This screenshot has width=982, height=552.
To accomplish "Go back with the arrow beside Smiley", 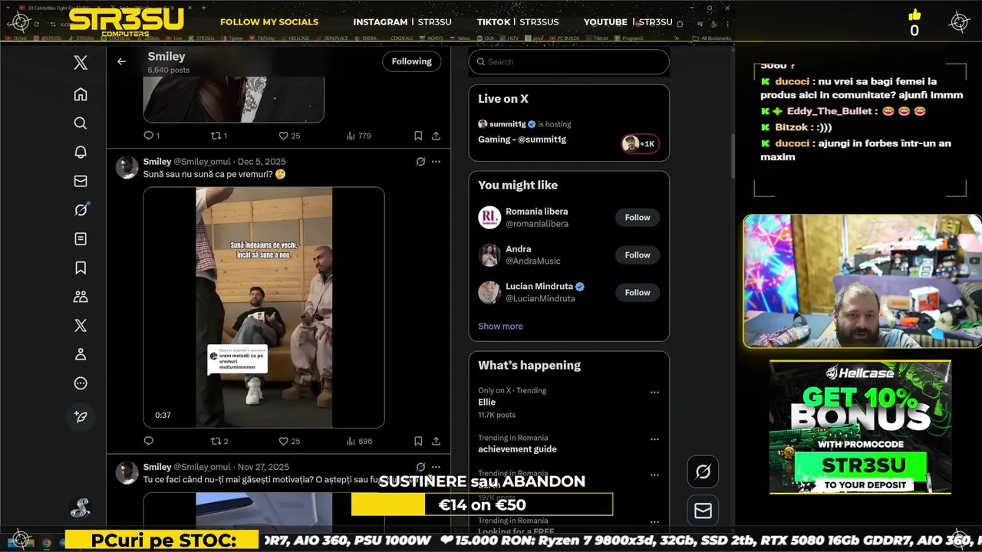I will (121, 61).
